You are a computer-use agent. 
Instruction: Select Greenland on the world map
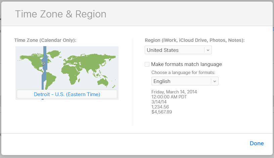[54, 53]
